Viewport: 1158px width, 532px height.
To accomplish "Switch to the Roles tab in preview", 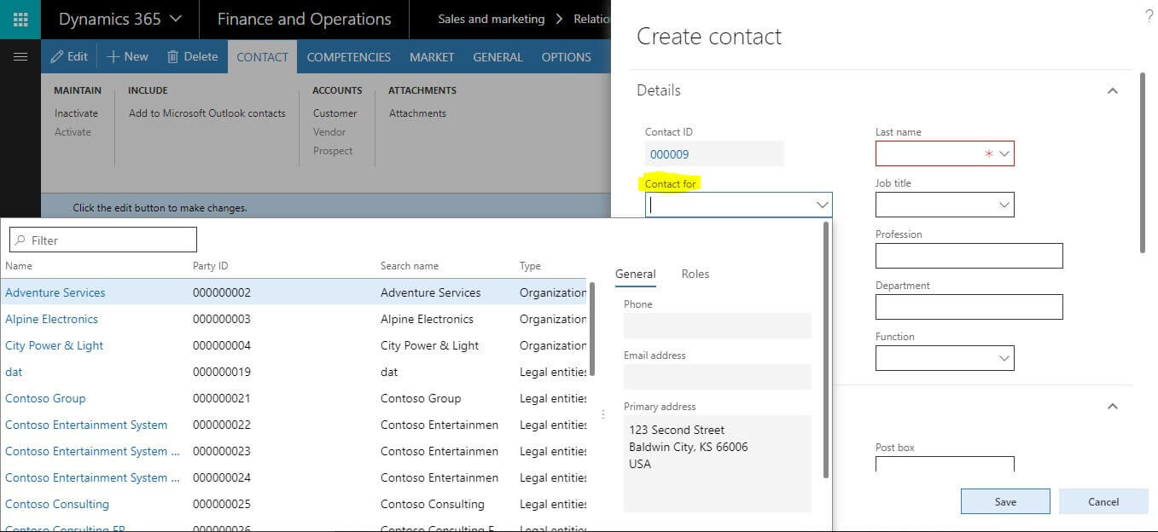I will (695, 274).
